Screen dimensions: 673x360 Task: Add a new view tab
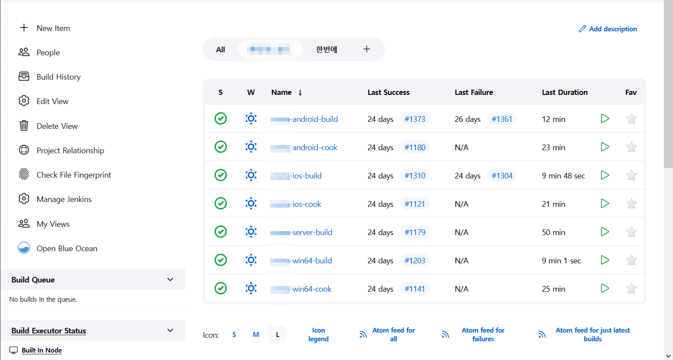[x=367, y=49]
